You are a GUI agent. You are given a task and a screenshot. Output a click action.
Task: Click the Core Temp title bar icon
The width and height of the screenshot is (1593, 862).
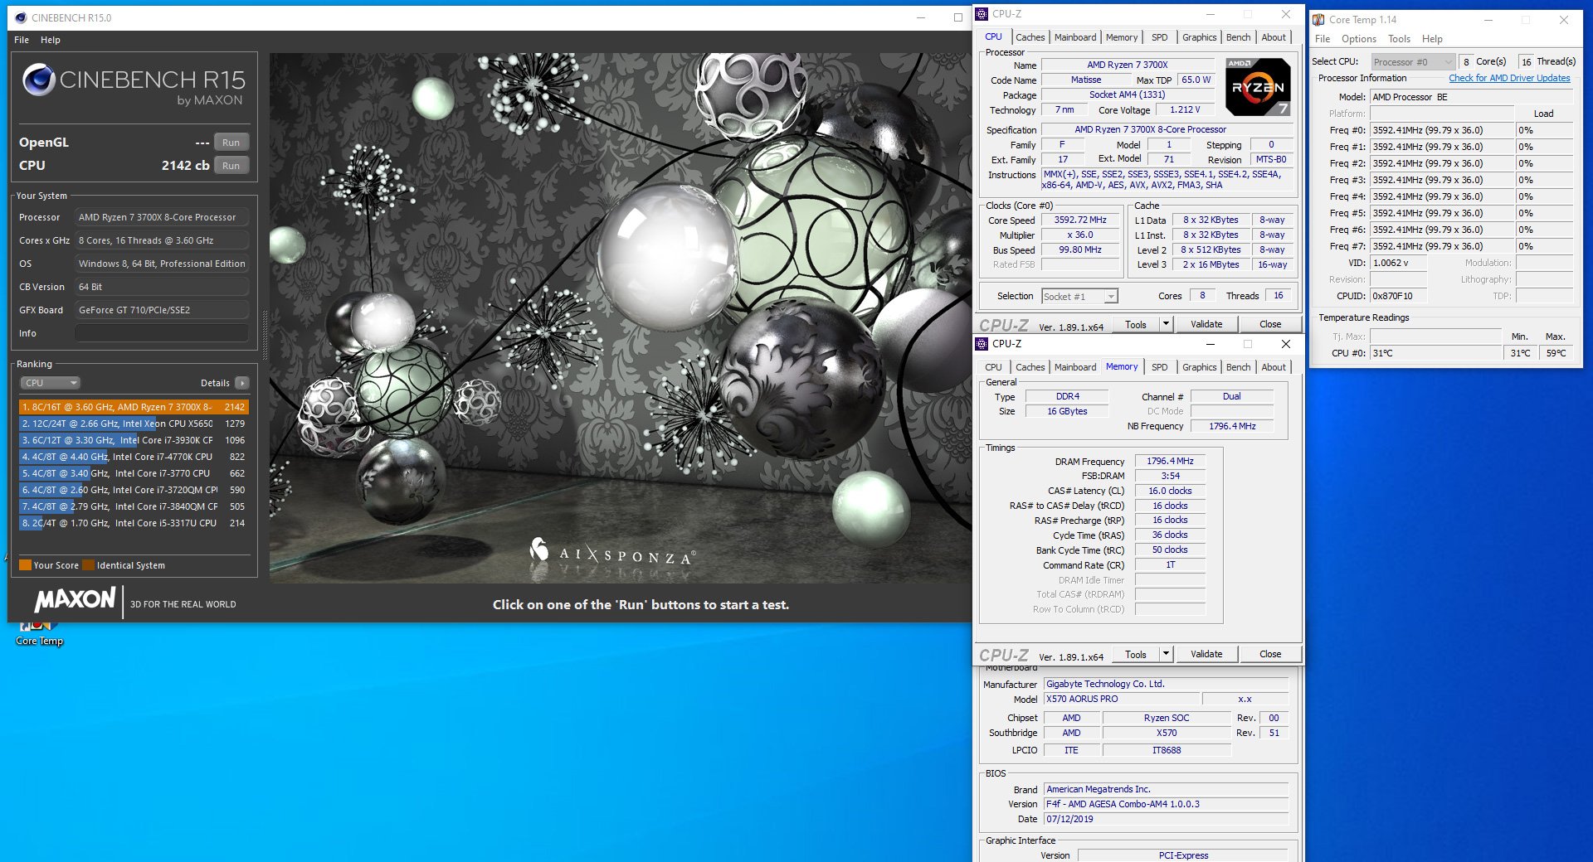pos(1318,19)
